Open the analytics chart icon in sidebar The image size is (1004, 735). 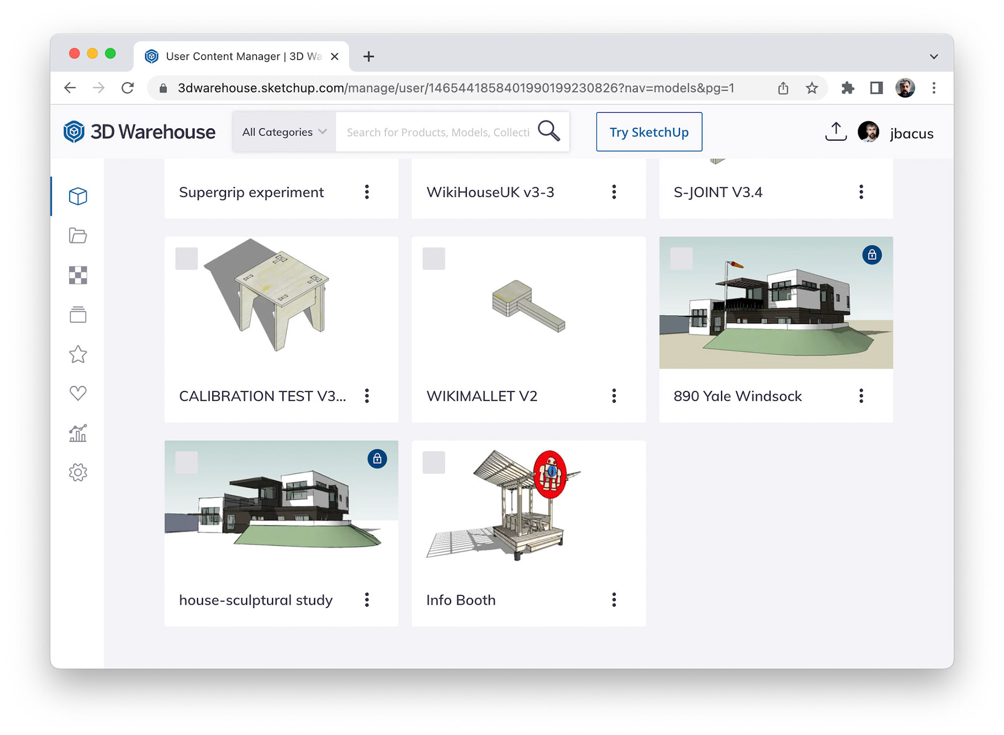click(78, 433)
